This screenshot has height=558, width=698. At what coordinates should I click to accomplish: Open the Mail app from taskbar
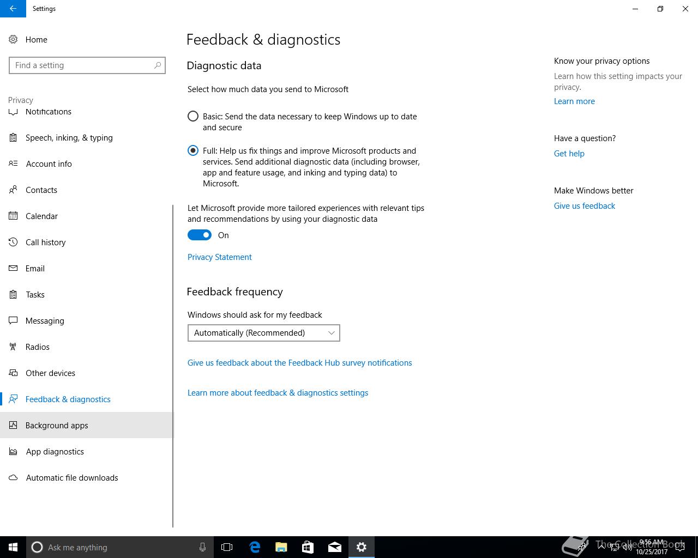pyautogui.click(x=335, y=547)
